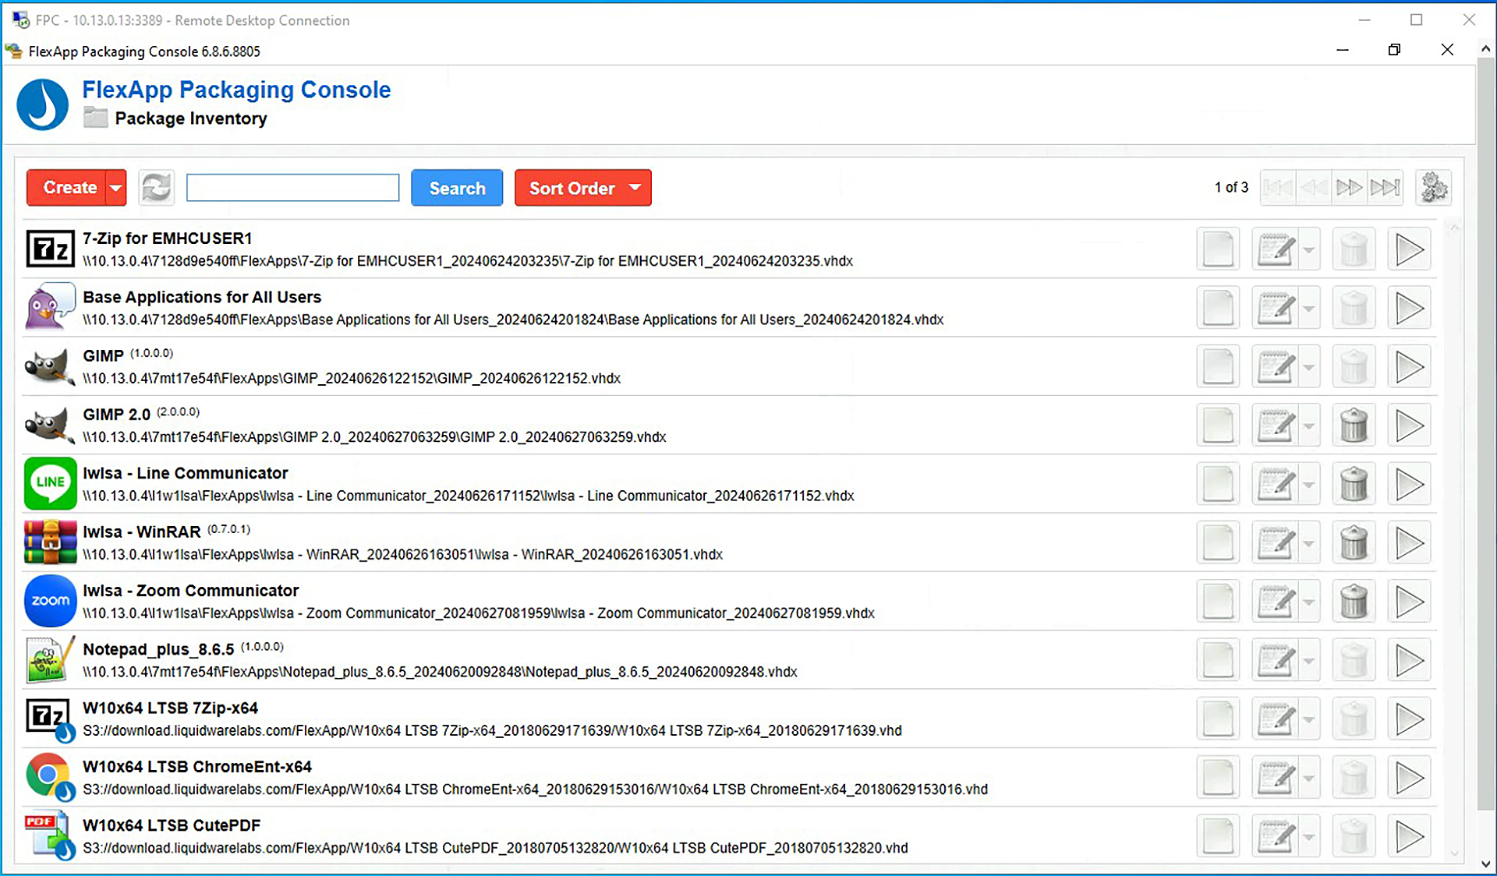1497x876 pixels.
Task: Click the lwlsa - WinRAR package name
Action: [141, 532]
